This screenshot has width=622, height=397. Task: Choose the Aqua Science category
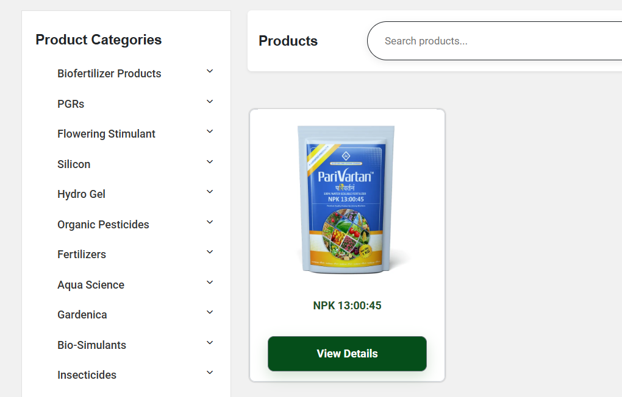tap(91, 285)
